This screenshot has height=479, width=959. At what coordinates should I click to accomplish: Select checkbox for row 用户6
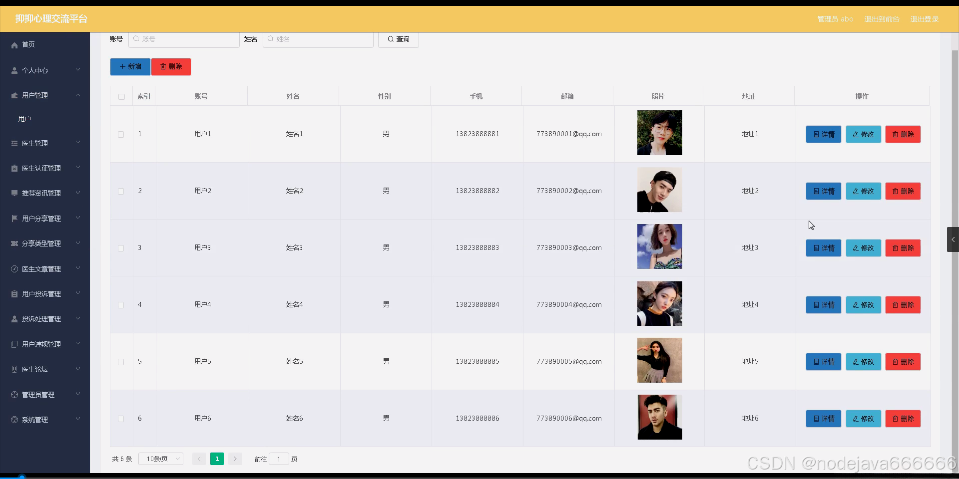click(121, 419)
